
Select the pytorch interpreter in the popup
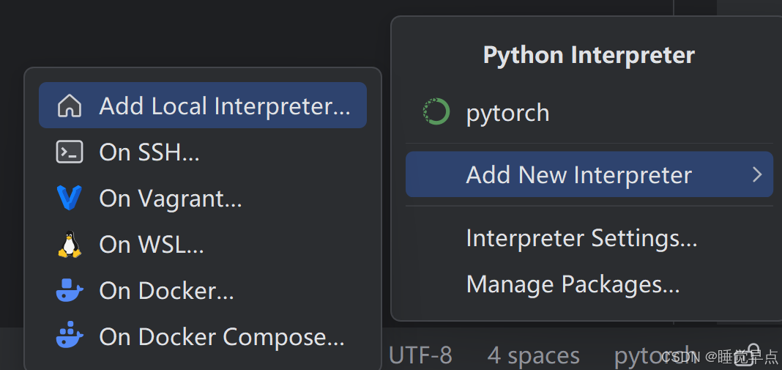click(x=507, y=113)
